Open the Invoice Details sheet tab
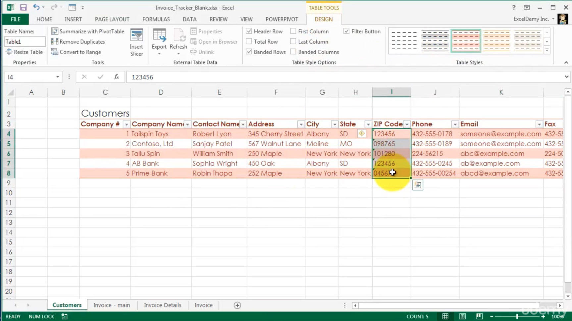Image resolution: width=572 pixels, height=321 pixels. tap(162, 305)
